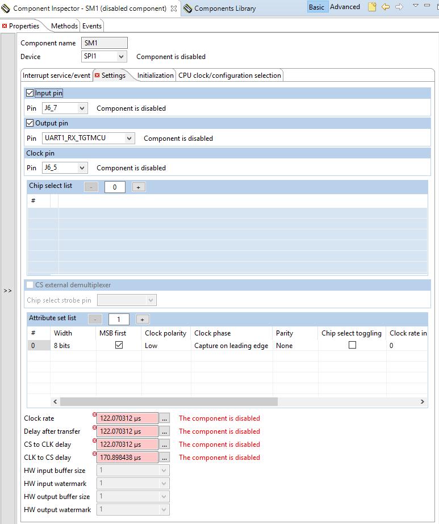Click the Chip select list count field
The image size is (439, 524).
[115, 187]
